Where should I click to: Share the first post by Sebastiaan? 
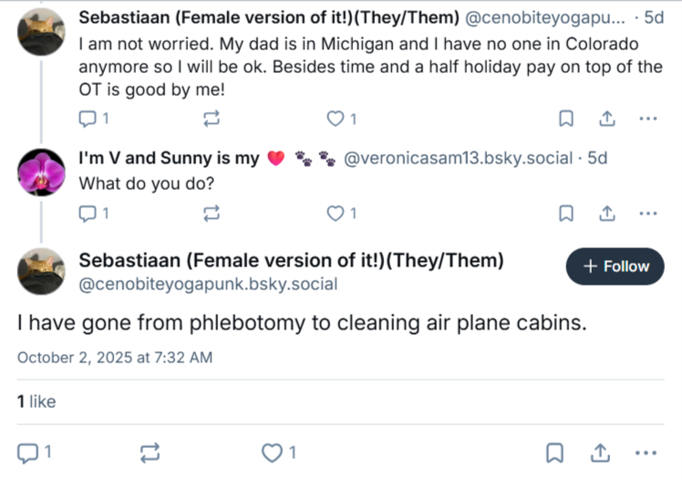tap(606, 119)
